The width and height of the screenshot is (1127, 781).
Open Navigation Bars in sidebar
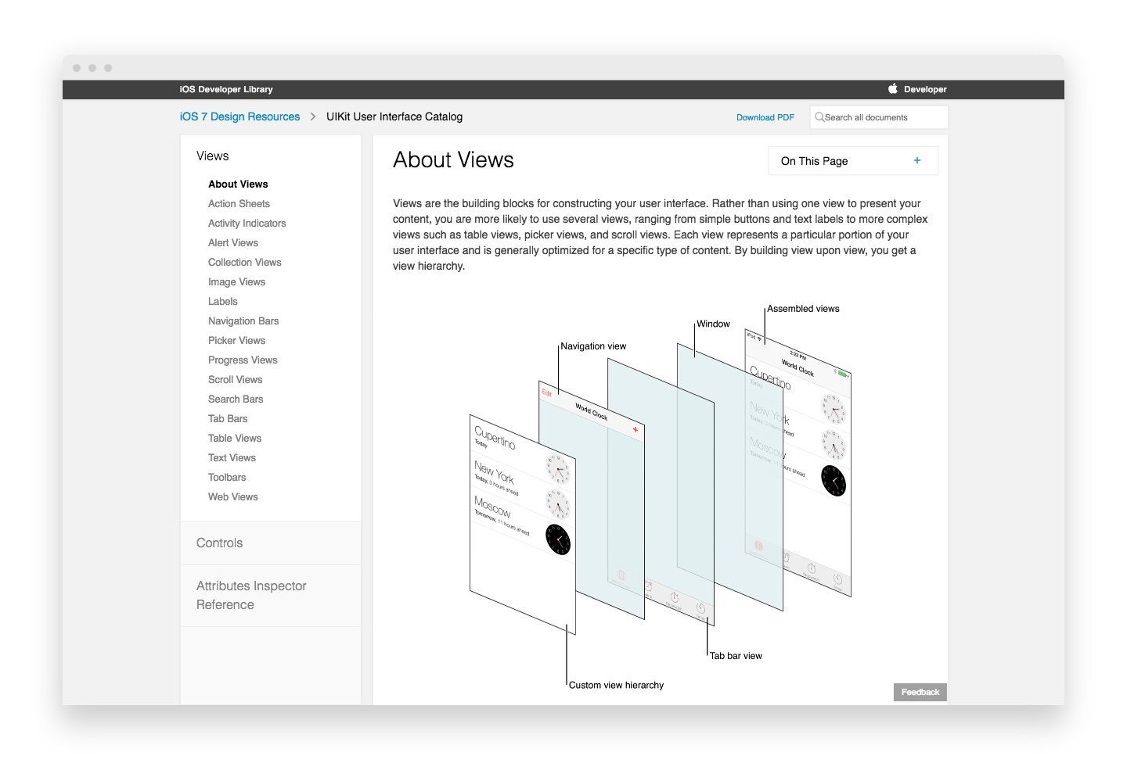point(243,321)
